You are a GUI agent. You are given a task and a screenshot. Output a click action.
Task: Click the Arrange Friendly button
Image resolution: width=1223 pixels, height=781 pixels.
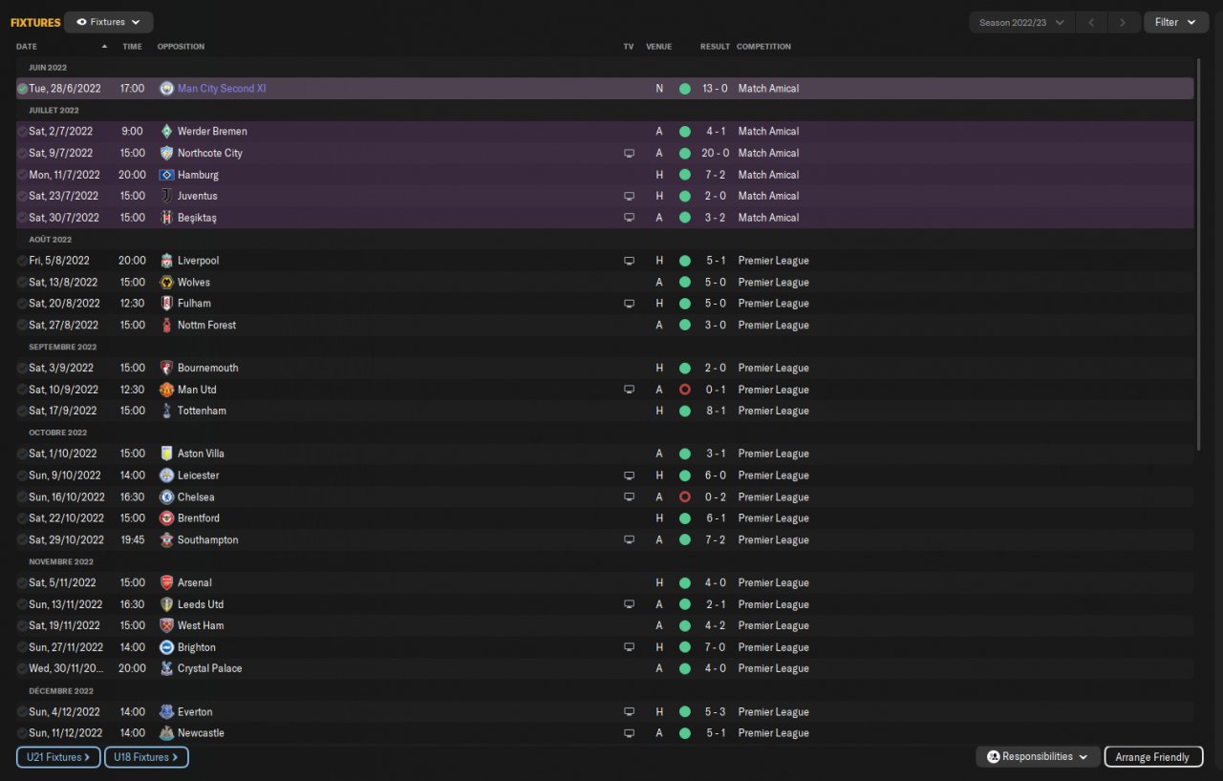click(x=1152, y=757)
